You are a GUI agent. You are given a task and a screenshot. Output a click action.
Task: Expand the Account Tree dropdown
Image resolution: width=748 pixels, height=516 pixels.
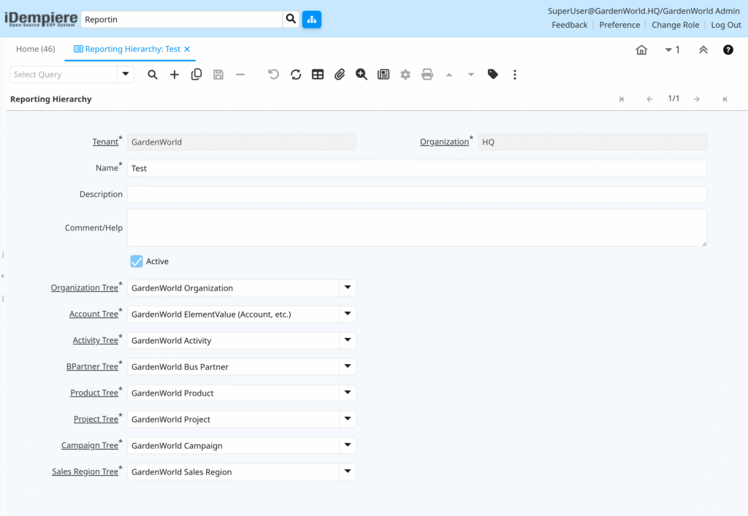point(348,314)
